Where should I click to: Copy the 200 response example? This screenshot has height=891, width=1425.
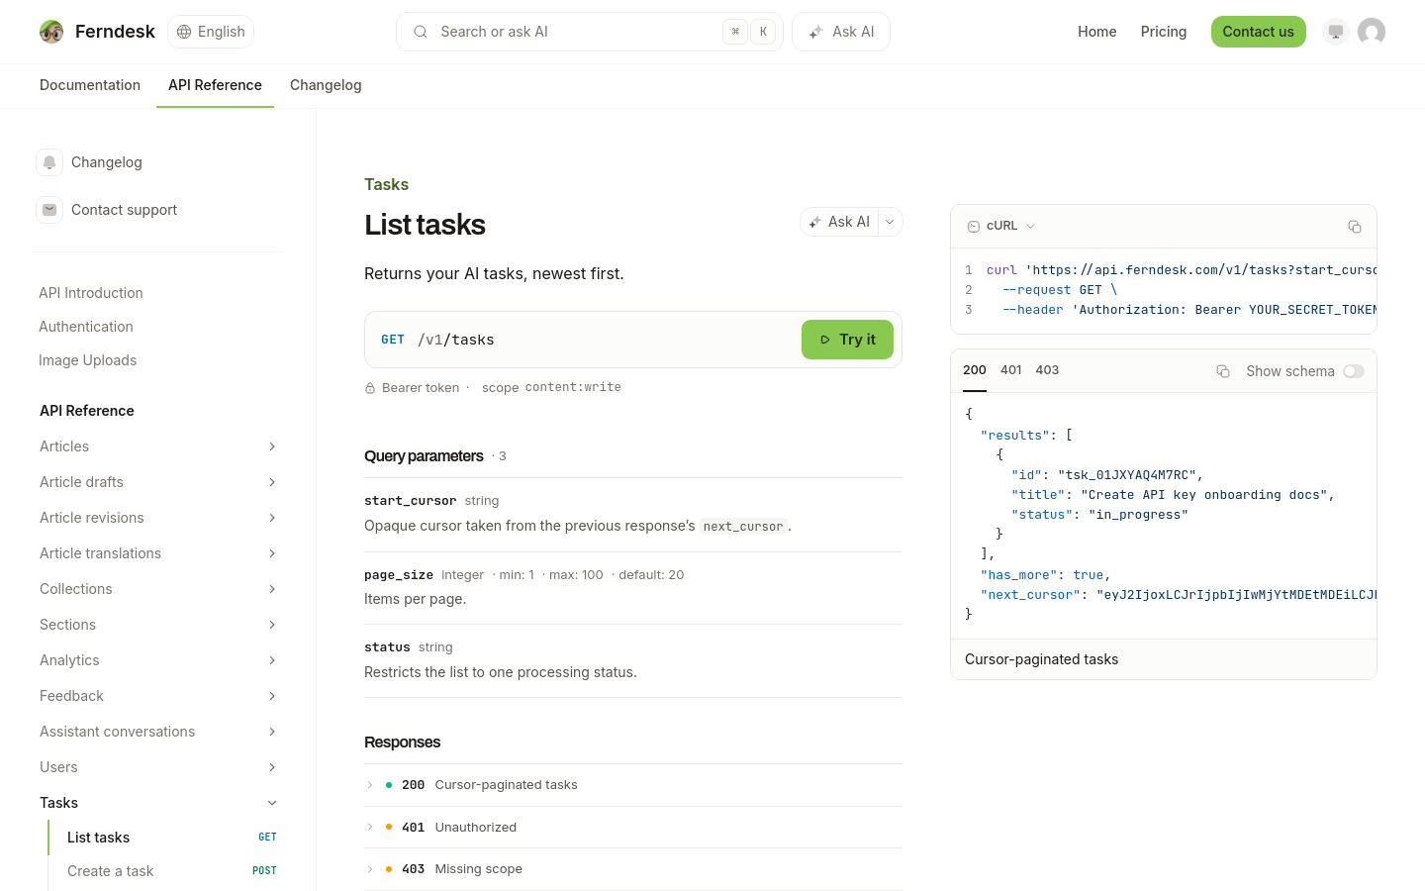[1223, 371]
